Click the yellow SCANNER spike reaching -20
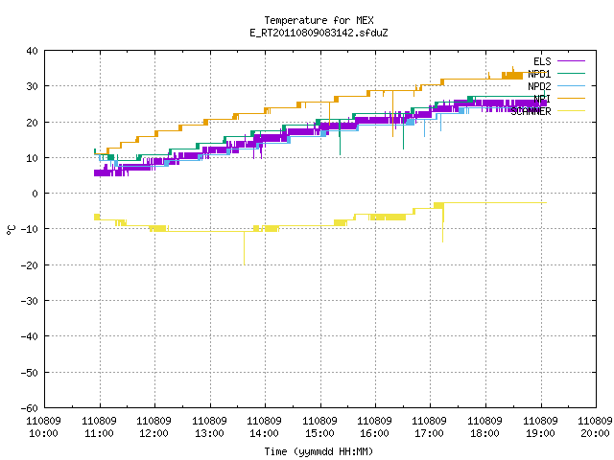This screenshot has width=614, height=460. (245, 248)
